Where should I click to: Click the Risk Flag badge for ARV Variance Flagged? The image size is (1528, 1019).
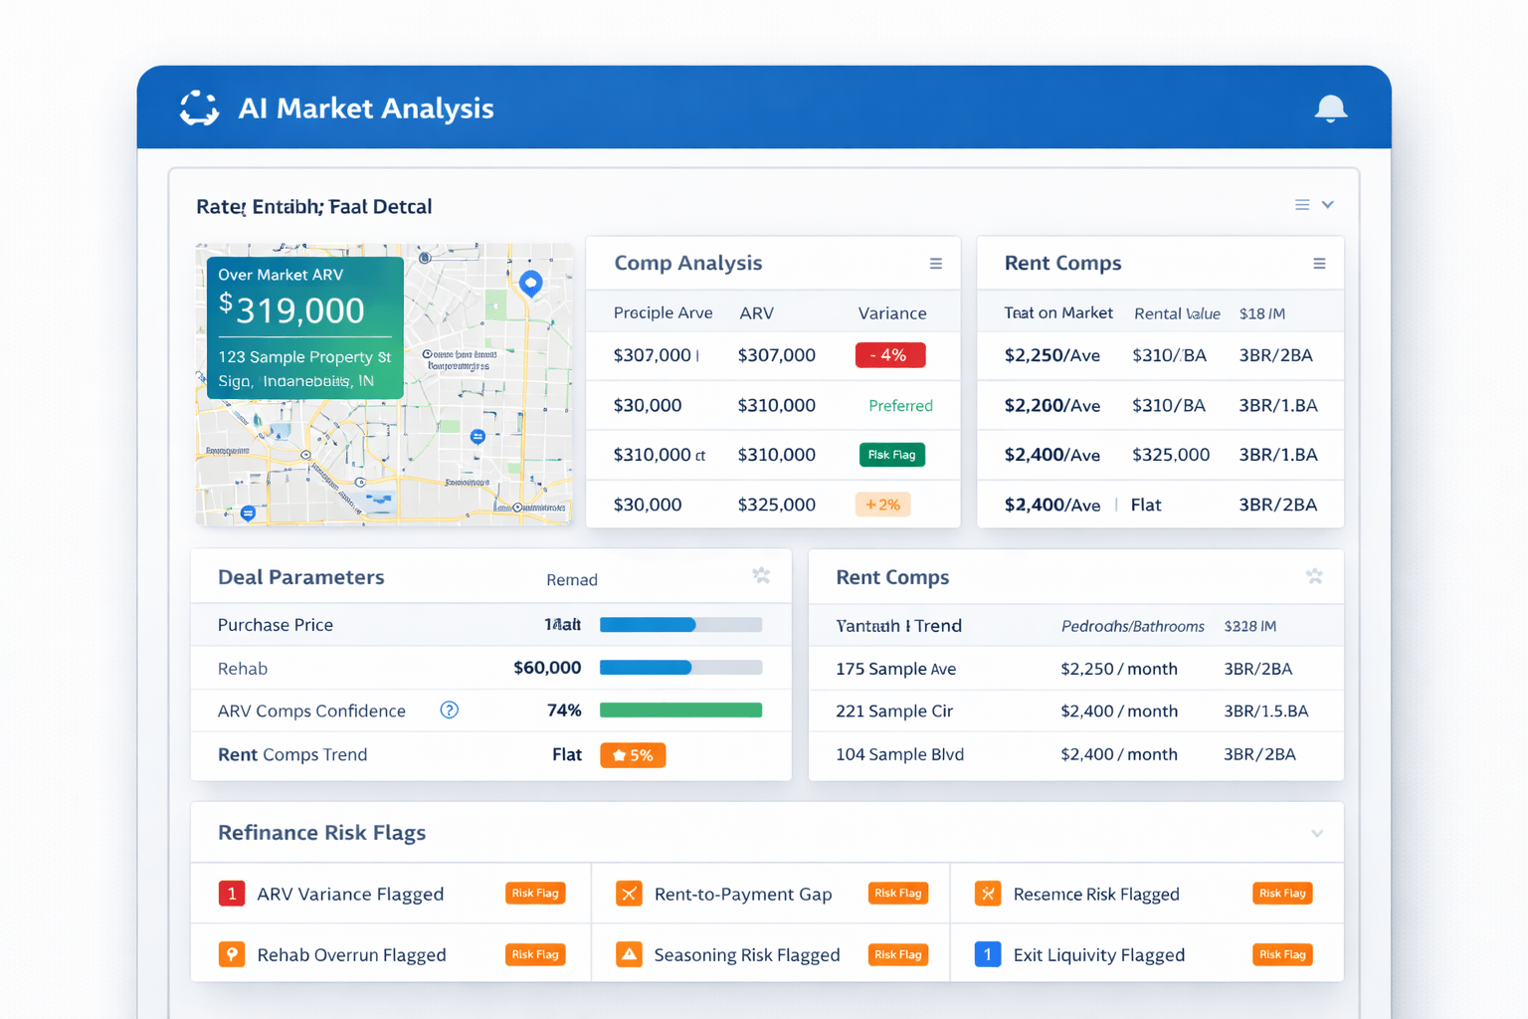tap(535, 894)
